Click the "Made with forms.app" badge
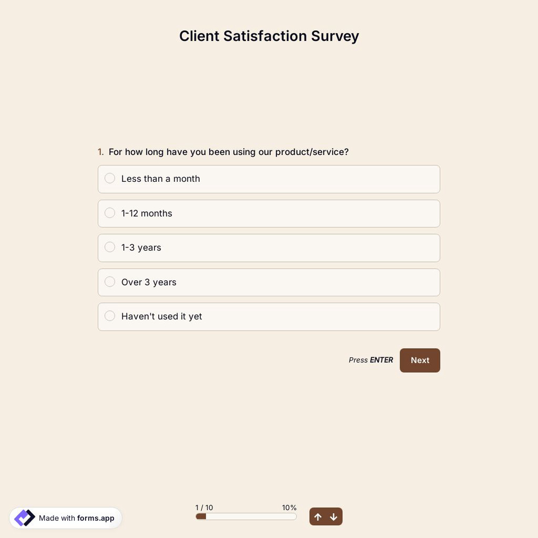The image size is (538, 538). (65, 517)
